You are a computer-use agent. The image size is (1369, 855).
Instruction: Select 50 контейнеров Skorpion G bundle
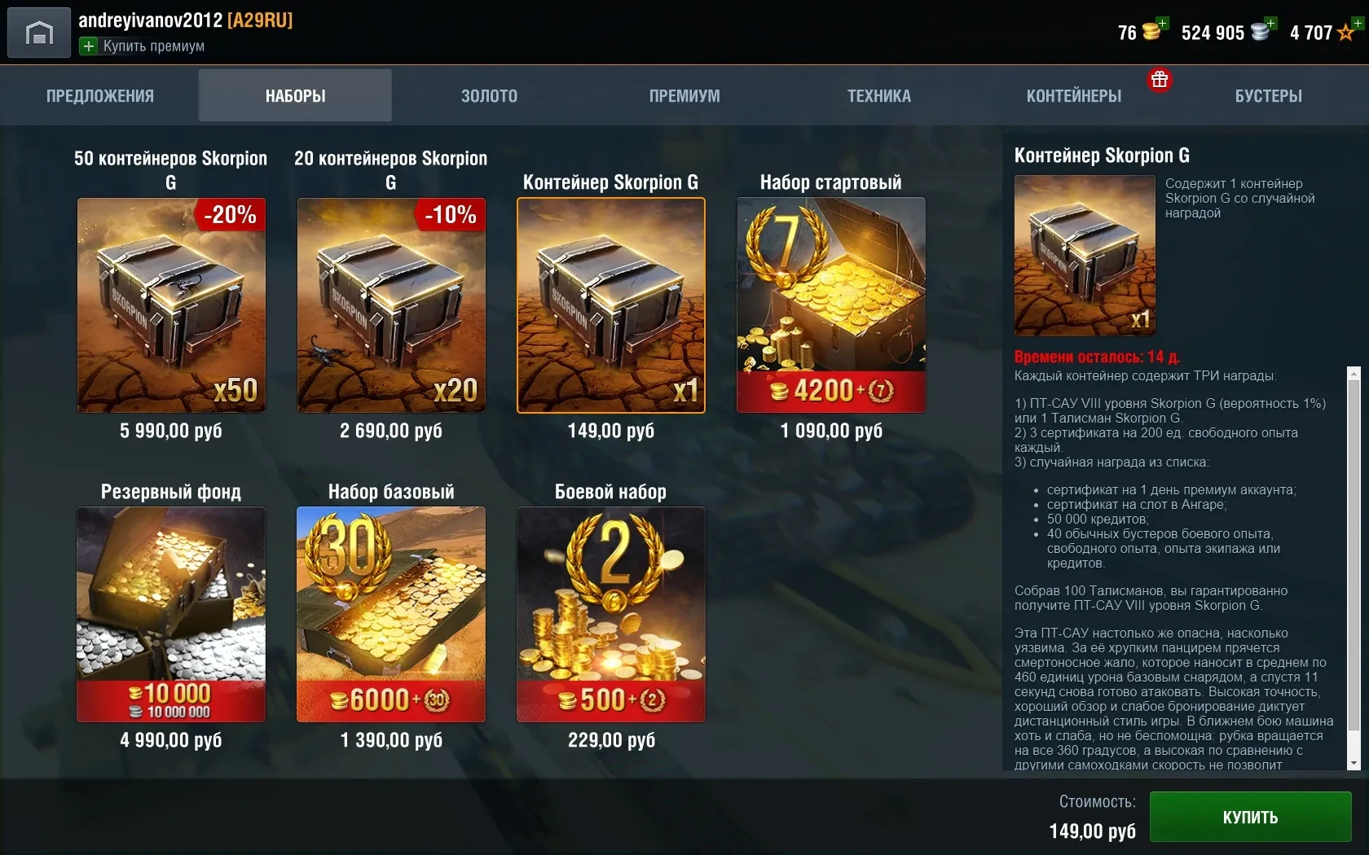click(x=171, y=305)
